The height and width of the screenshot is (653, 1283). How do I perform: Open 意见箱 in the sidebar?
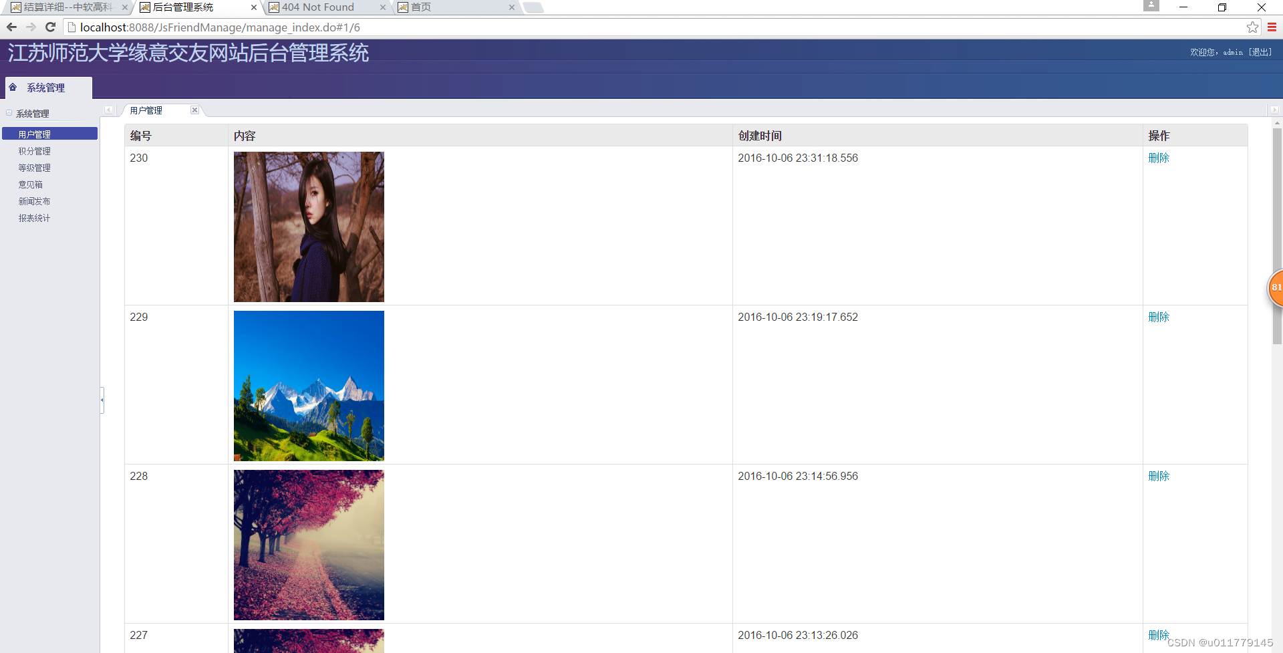(x=31, y=184)
